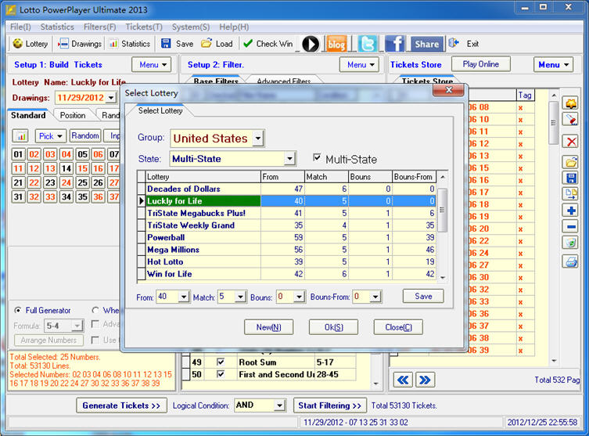Click the open folder icon in right sidebar
The width and height of the screenshot is (589, 436).
coord(571,162)
